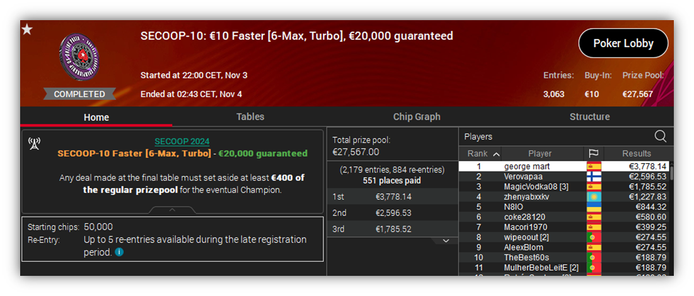Viewport: 694px width, 296px height.
Task: Open the Poker Lobby
Action: 623,43
